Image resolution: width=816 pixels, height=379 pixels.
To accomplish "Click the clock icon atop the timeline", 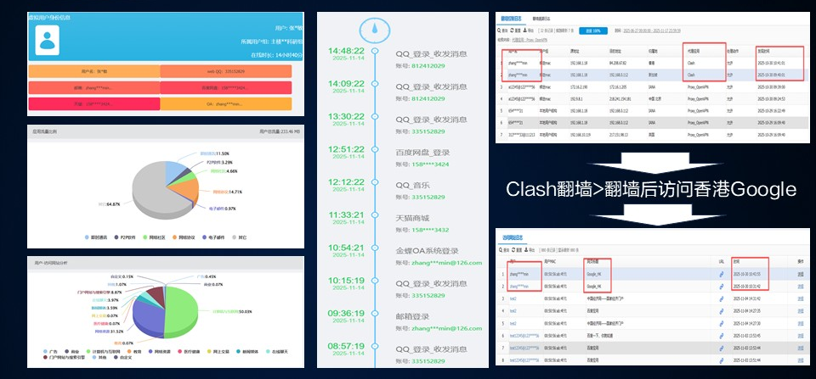I will (x=374, y=31).
